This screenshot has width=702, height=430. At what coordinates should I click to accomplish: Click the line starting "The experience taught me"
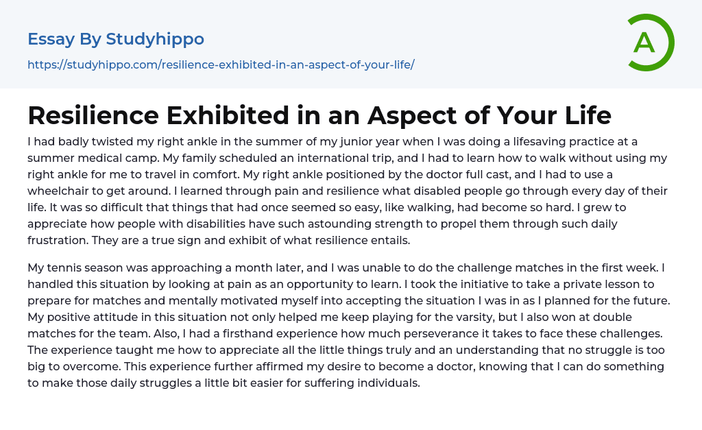(346, 350)
